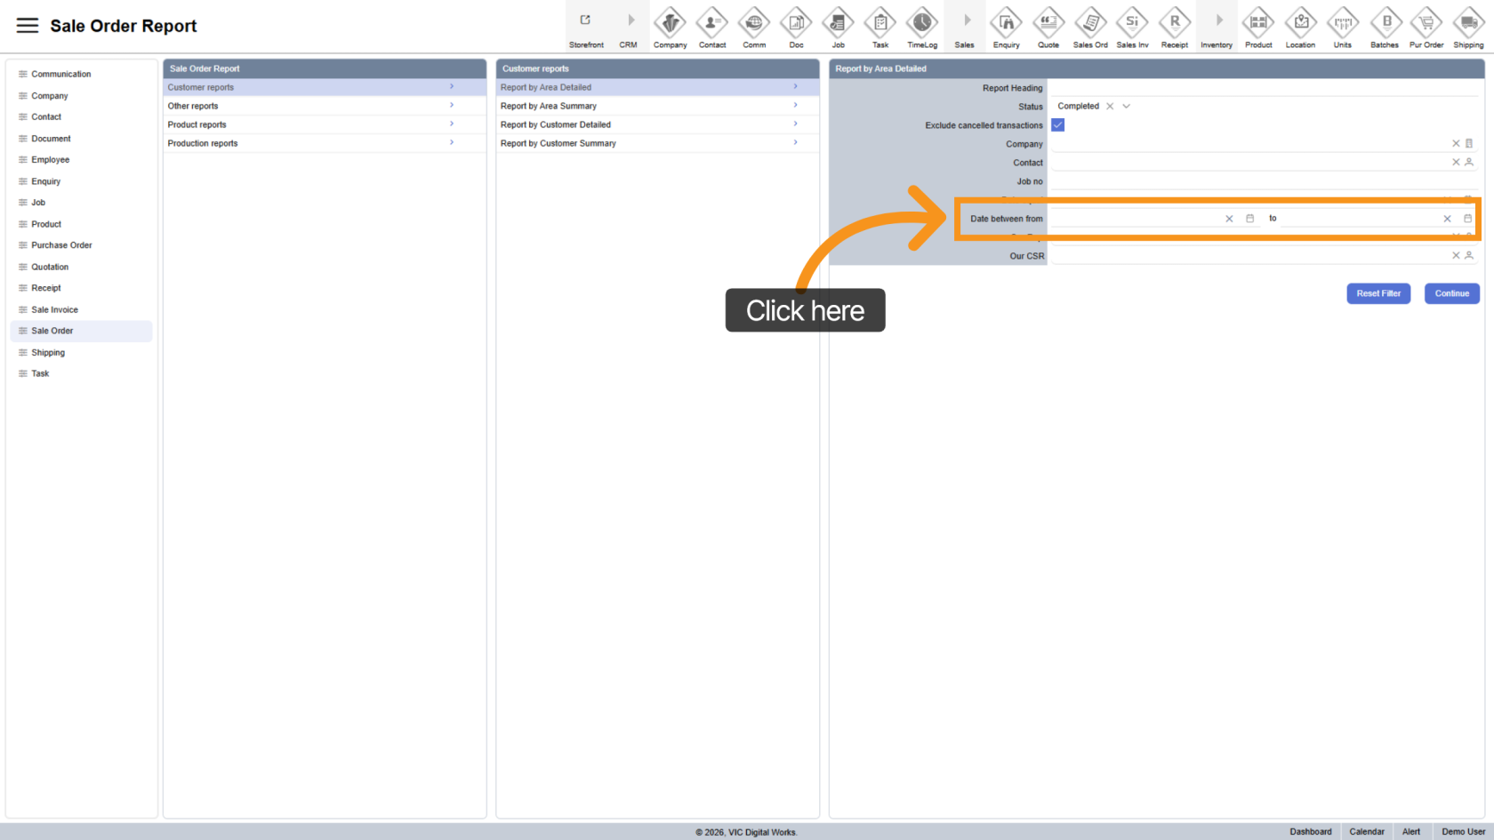Clear the Completed status value
The image size is (1494, 840).
click(1110, 107)
